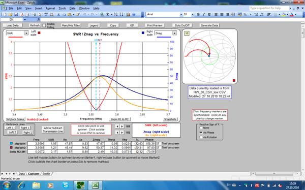This screenshot has width=305, height=190.
Task: Click the Bold formatting icon
Action: (198, 14)
